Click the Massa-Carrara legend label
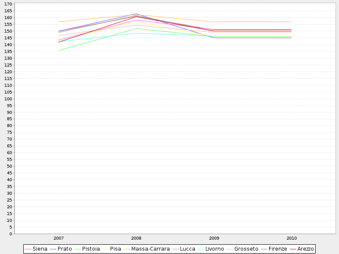This screenshot has height=254, width=339. 150,249
